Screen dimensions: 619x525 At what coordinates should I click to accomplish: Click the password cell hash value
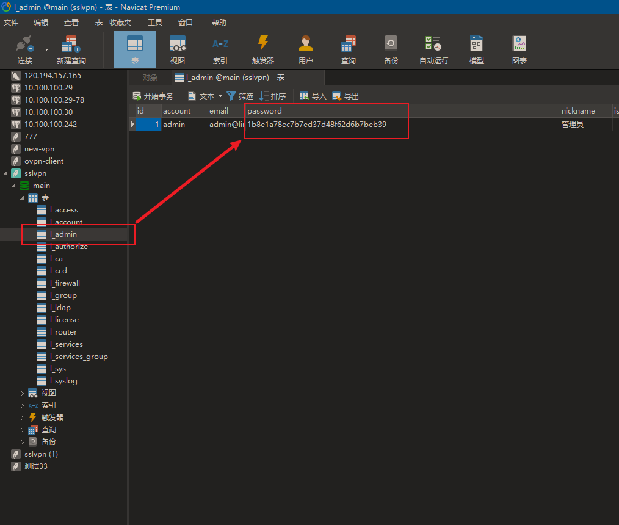pos(317,125)
